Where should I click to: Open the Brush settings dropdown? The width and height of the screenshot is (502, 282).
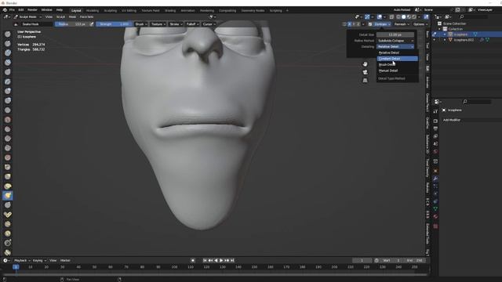pos(141,24)
